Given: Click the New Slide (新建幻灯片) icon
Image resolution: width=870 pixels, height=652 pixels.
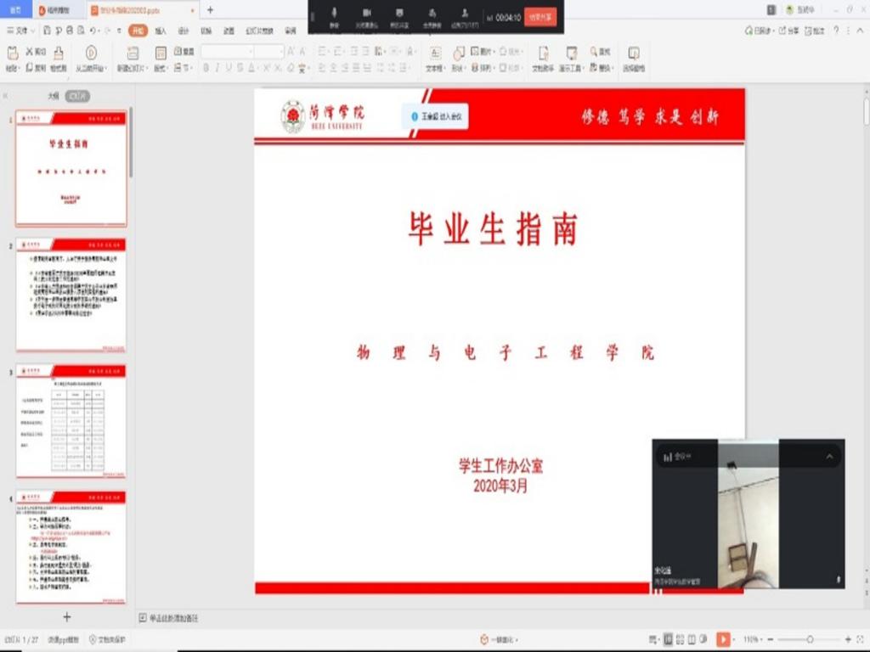Looking at the screenshot, I should [132, 53].
